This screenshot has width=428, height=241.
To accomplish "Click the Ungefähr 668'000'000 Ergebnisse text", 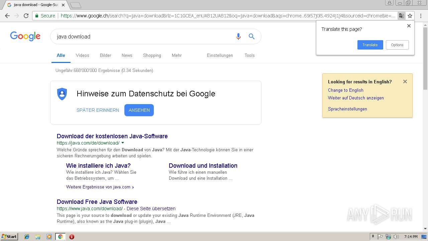I will click(104, 70).
